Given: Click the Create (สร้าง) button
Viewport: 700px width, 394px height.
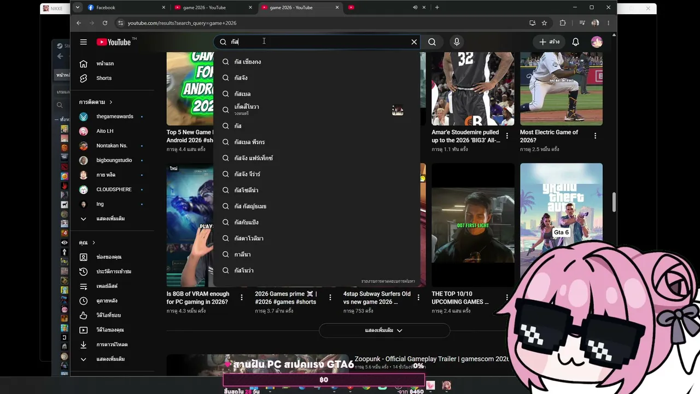Looking at the screenshot, I should coord(549,42).
